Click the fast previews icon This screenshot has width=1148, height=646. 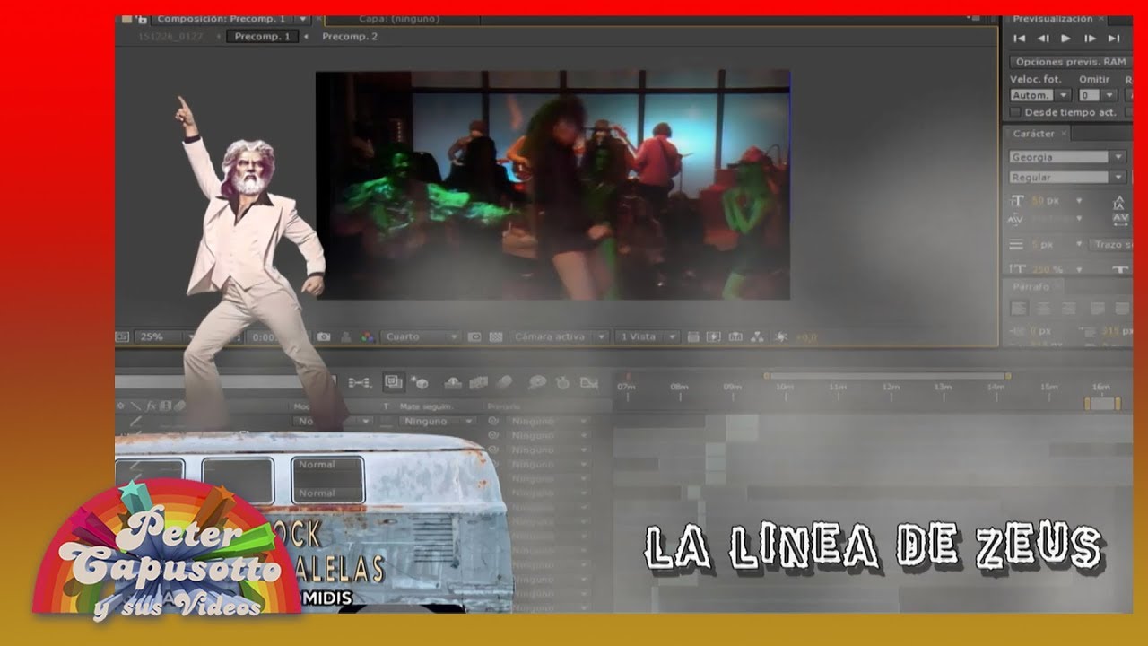click(715, 337)
